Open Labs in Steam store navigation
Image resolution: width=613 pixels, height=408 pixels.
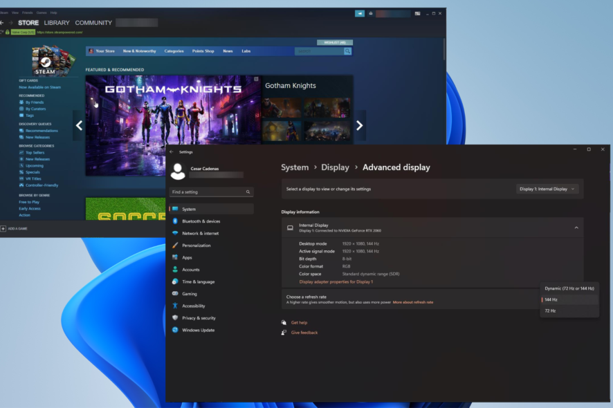pos(246,51)
